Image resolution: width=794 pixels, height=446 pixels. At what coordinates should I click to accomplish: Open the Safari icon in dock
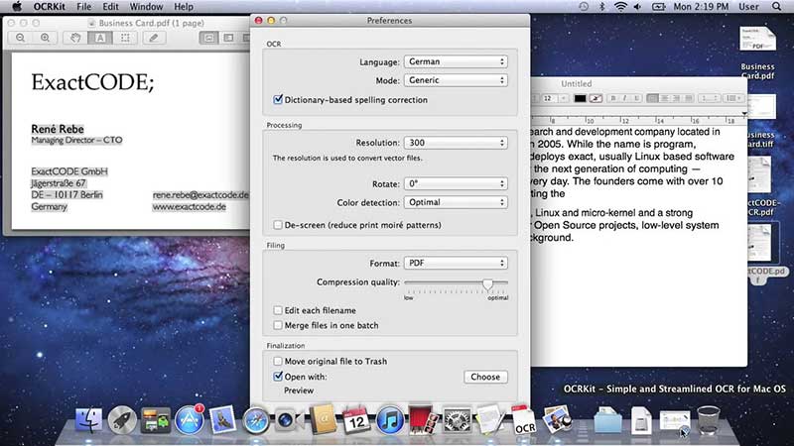click(x=256, y=420)
